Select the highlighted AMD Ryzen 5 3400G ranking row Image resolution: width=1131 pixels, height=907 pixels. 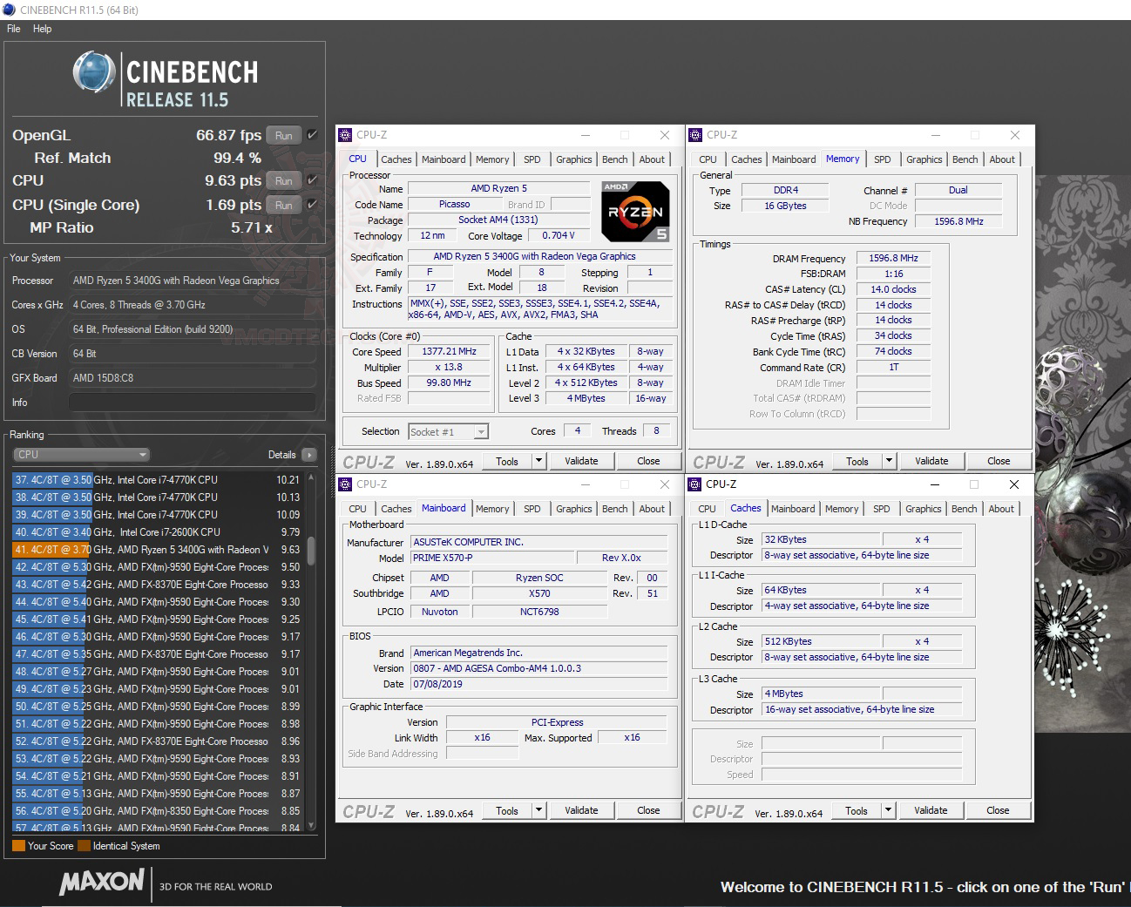[x=157, y=549]
